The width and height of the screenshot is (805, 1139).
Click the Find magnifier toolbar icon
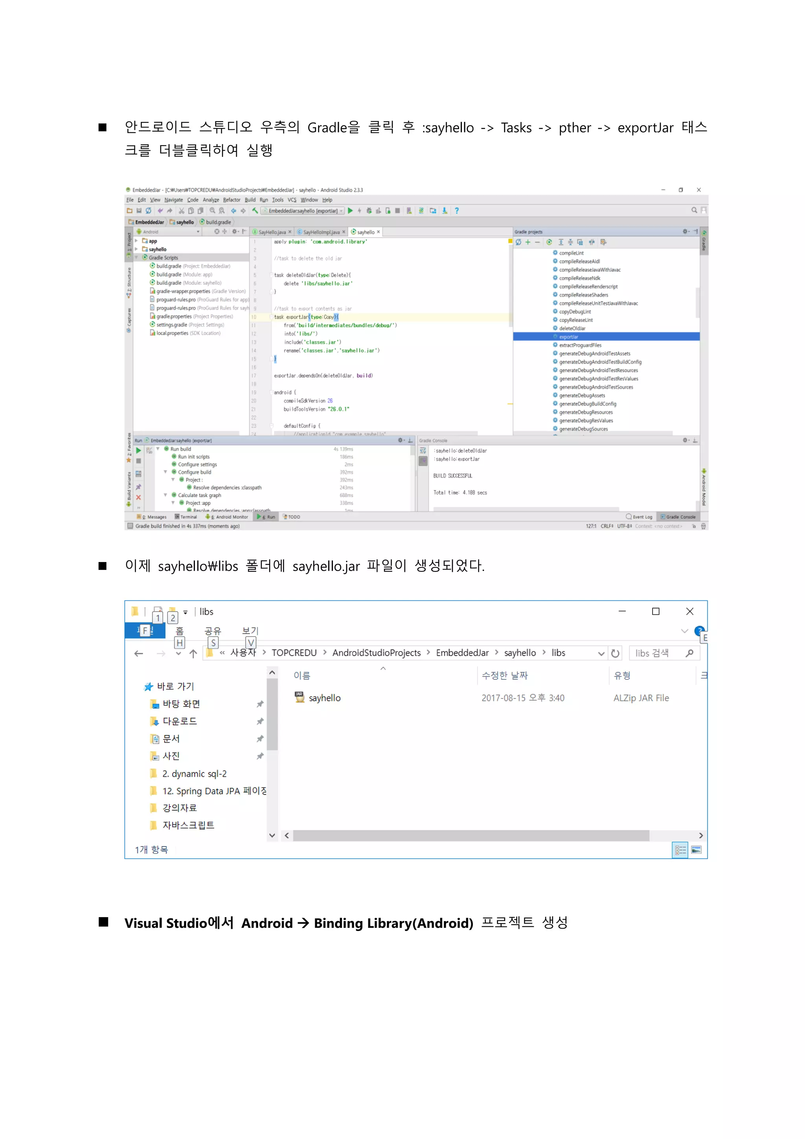point(212,211)
